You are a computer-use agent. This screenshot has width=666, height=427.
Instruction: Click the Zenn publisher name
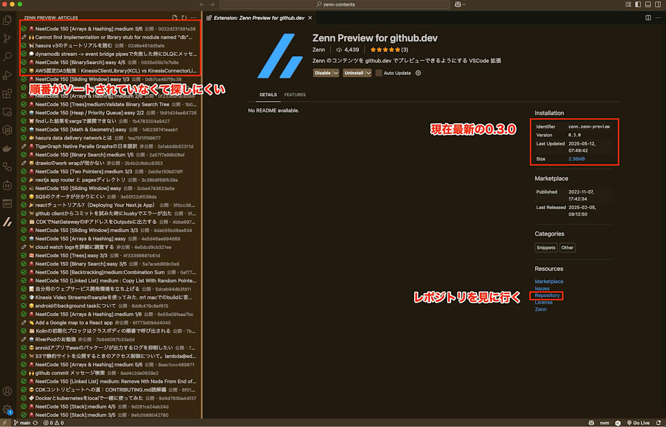pos(319,50)
